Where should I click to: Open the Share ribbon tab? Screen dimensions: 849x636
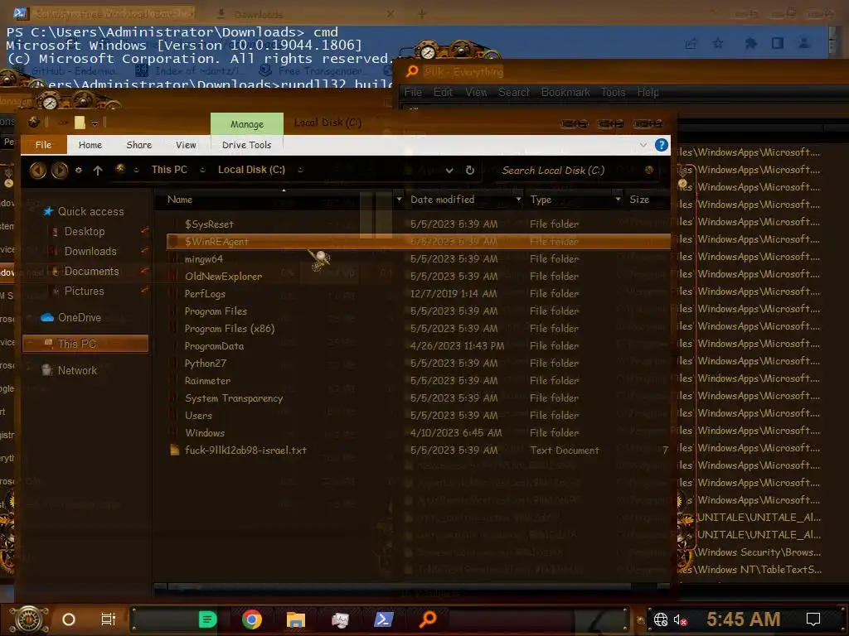pyautogui.click(x=139, y=145)
